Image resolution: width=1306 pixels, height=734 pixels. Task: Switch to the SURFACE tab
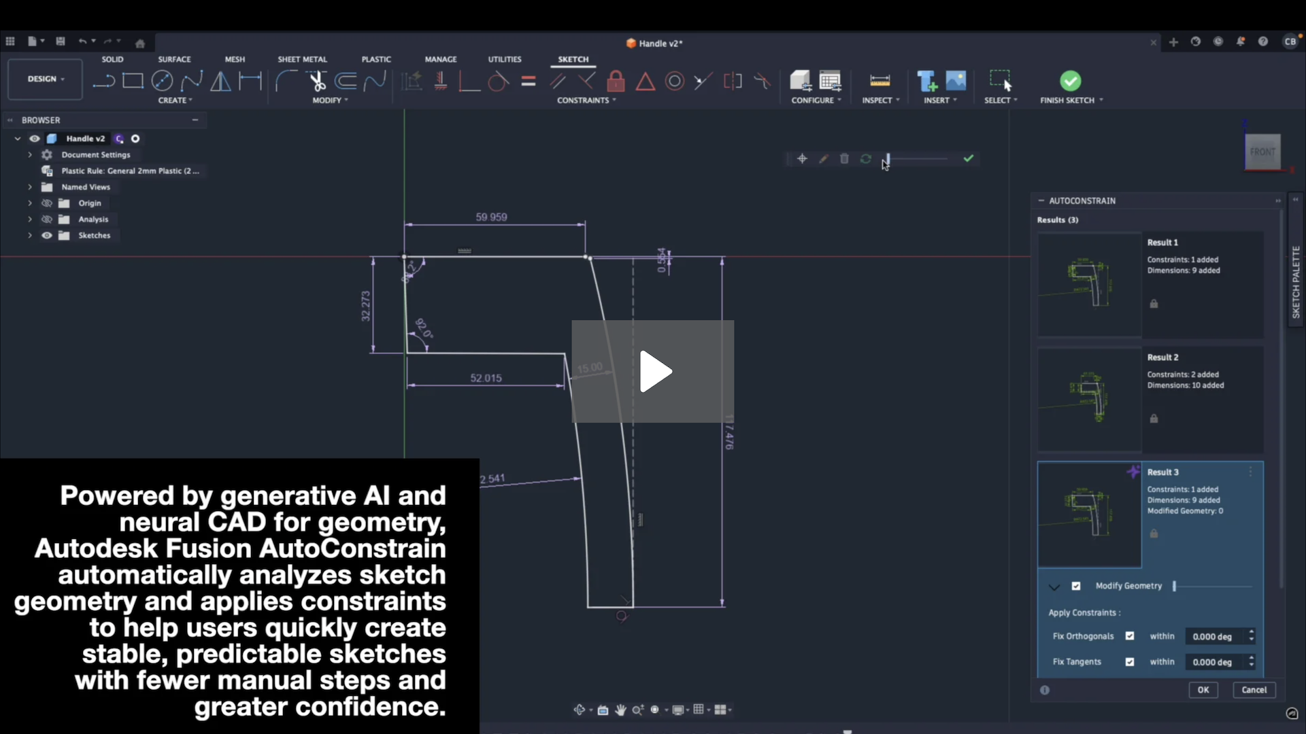coord(174,60)
